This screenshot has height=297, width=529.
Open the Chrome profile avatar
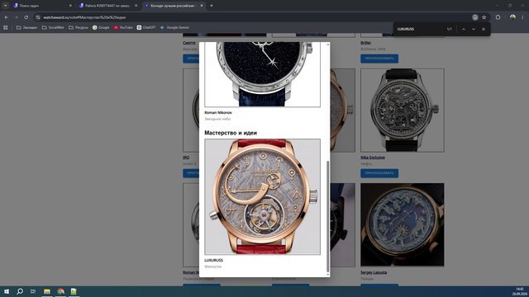[512, 17]
